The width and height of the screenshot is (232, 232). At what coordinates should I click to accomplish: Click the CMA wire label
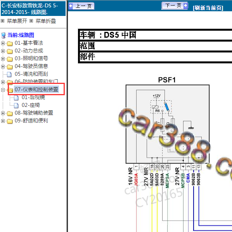(x=188, y=178)
